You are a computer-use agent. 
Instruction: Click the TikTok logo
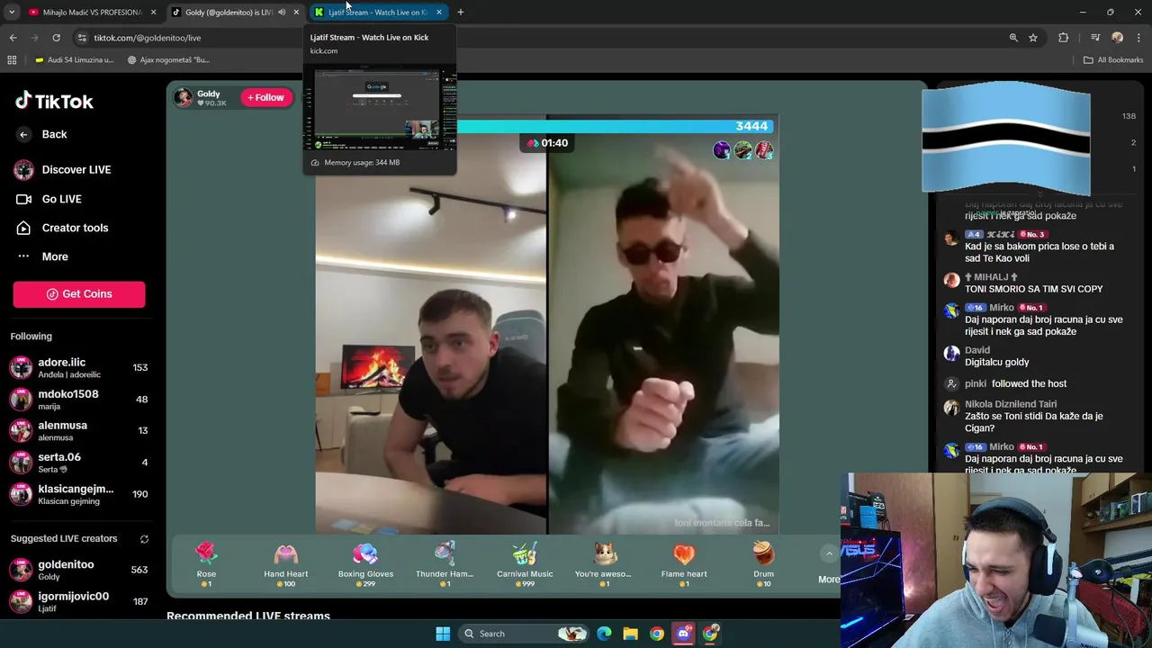(x=54, y=101)
